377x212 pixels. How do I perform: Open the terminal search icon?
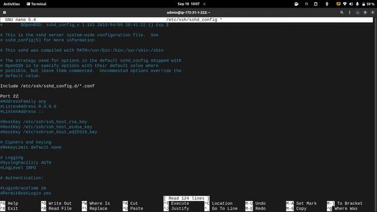pos(342,12)
